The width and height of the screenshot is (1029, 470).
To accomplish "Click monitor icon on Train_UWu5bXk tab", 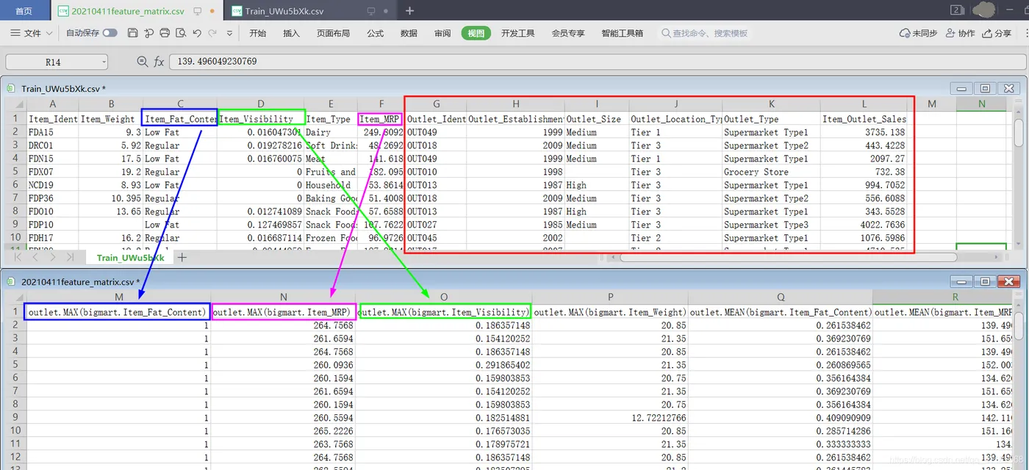I will coord(371,11).
